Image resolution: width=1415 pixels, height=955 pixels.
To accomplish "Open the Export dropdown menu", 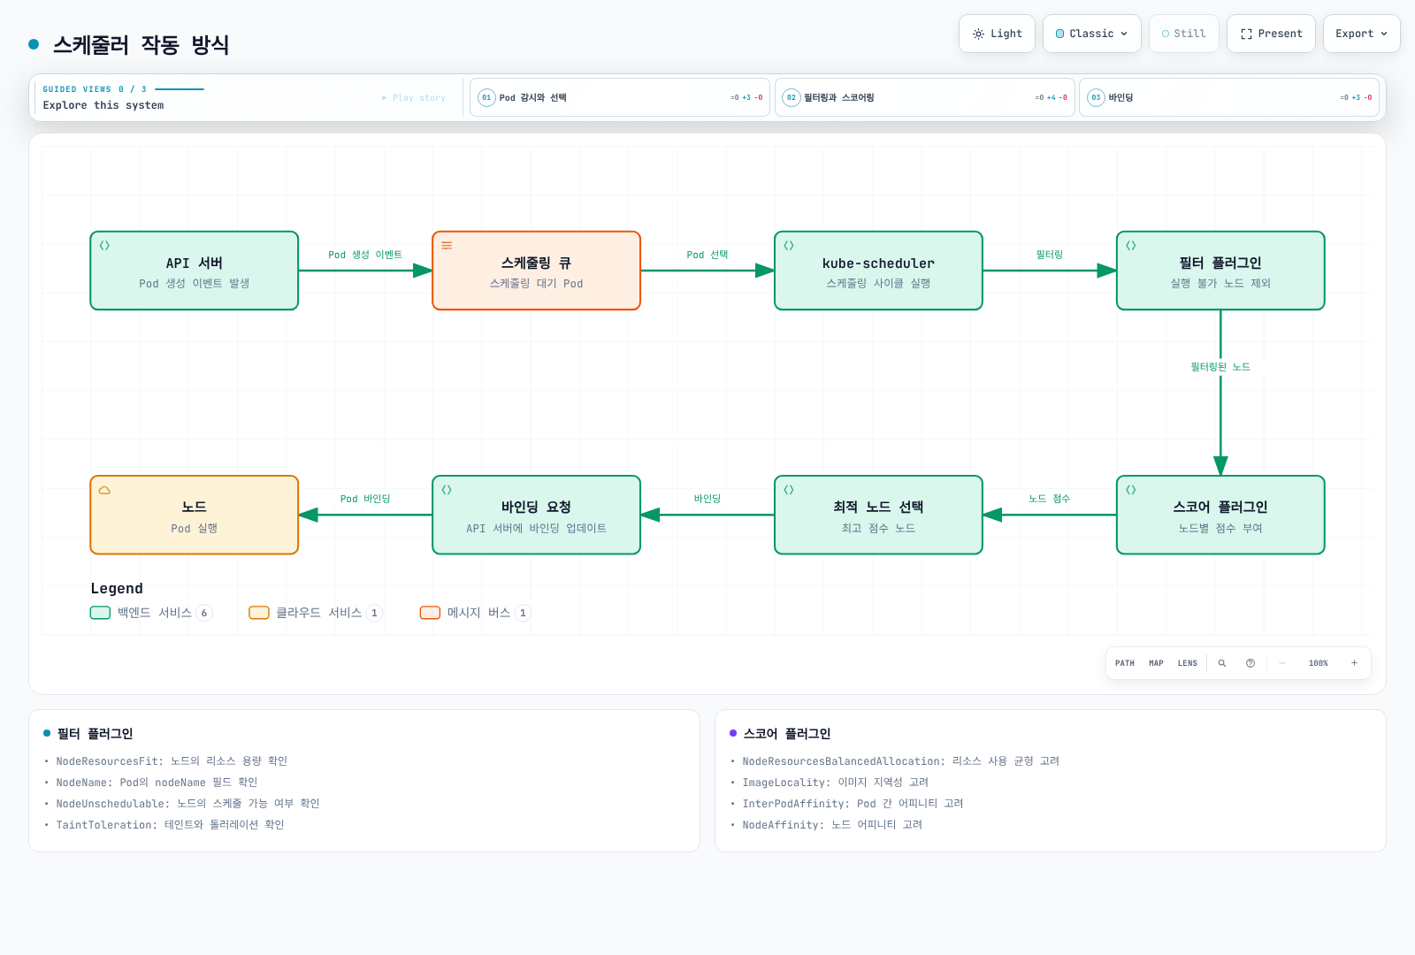I will [x=1361, y=34].
